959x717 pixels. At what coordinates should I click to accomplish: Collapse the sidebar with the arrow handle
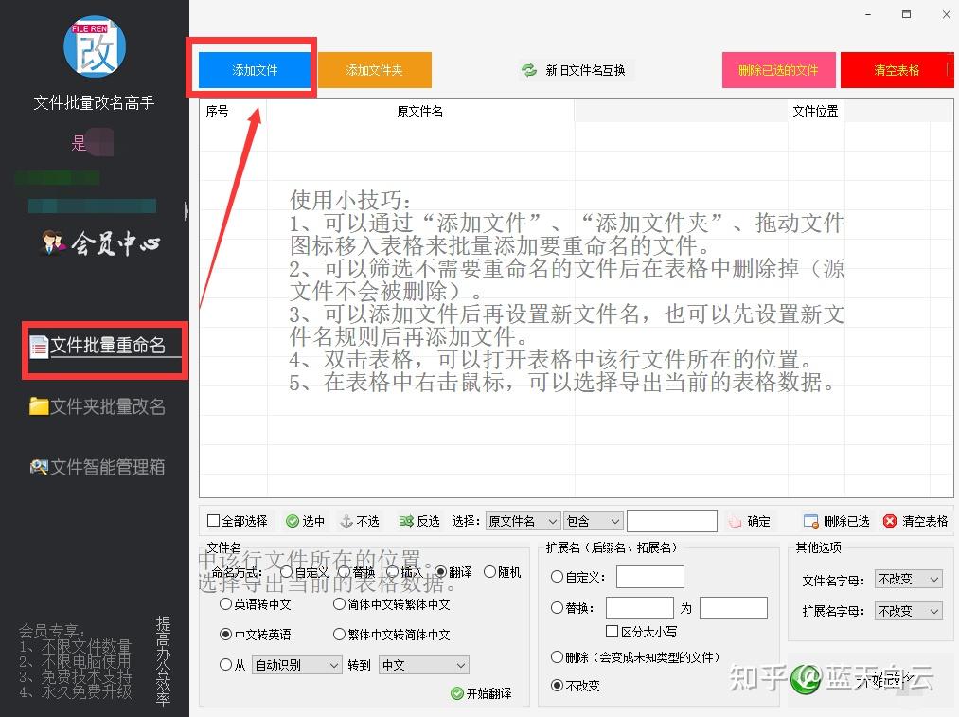(186, 210)
